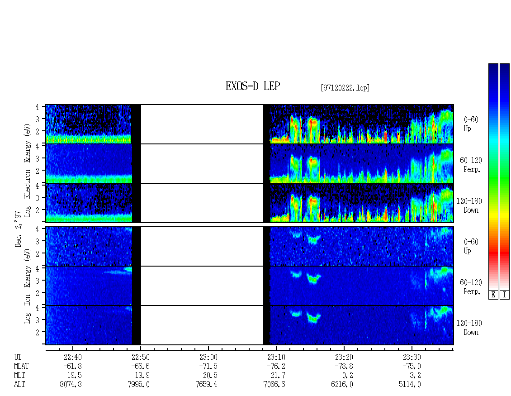The width and height of the screenshot is (511, 396).
Task: Click the 120-180 Down label of electron spectrogram
Action: 469,205
